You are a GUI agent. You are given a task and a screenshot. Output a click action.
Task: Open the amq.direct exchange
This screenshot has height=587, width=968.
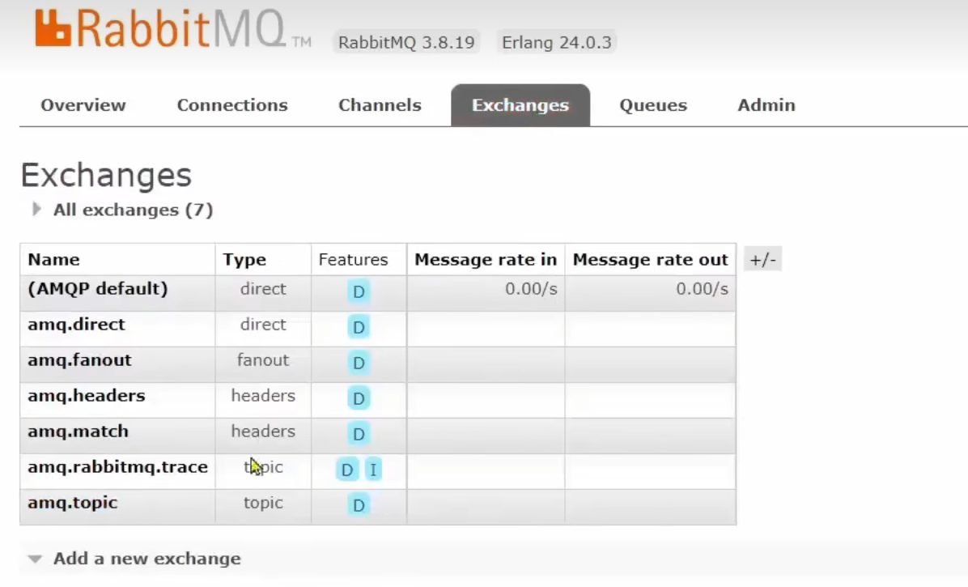click(77, 325)
